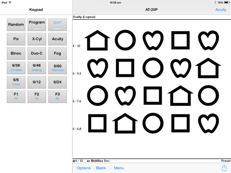
Task: Tap Blank to blank the chart
Action: coord(101,168)
